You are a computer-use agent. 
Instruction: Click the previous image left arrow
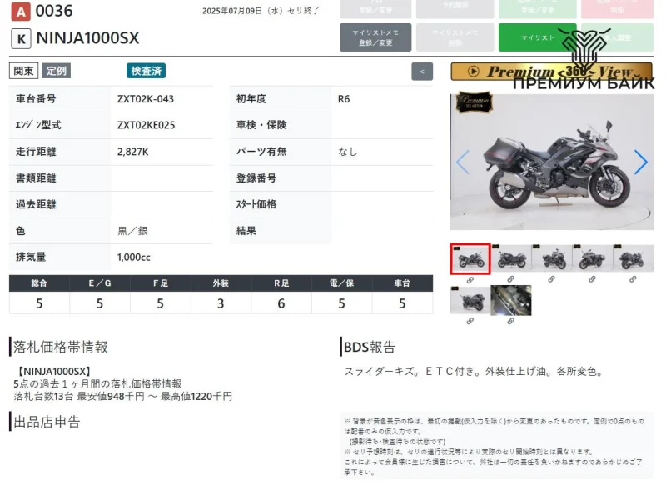(463, 162)
